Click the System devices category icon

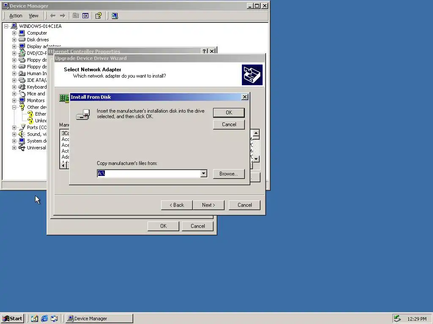pos(22,141)
